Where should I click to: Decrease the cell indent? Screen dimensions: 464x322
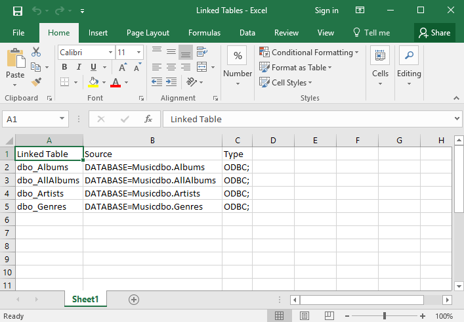157,81
